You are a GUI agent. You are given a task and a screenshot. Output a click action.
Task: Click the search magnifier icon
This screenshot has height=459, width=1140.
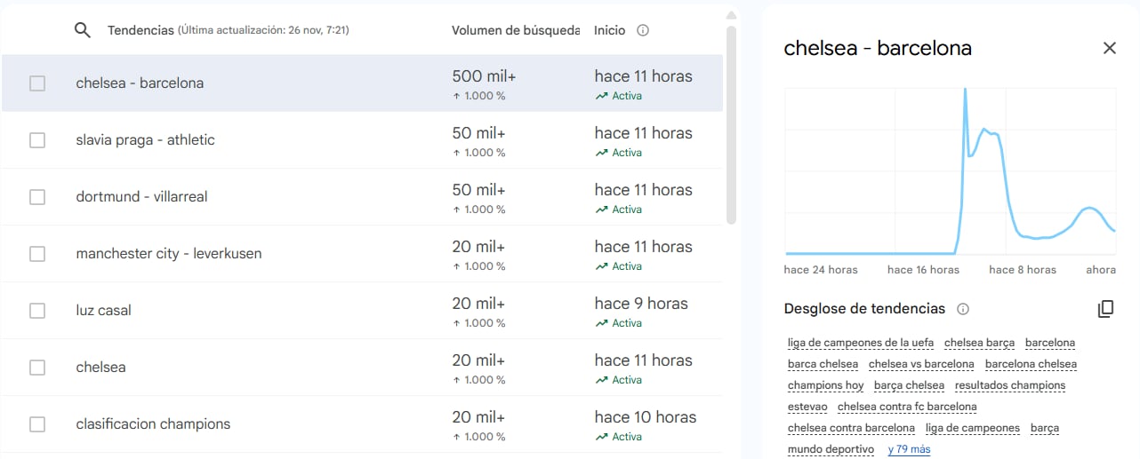(x=83, y=30)
